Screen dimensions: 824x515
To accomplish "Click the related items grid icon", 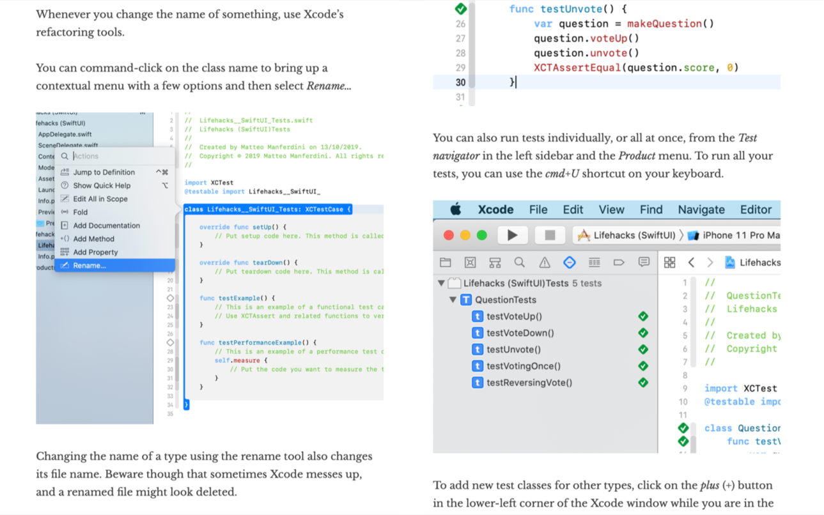I will click(x=669, y=263).
